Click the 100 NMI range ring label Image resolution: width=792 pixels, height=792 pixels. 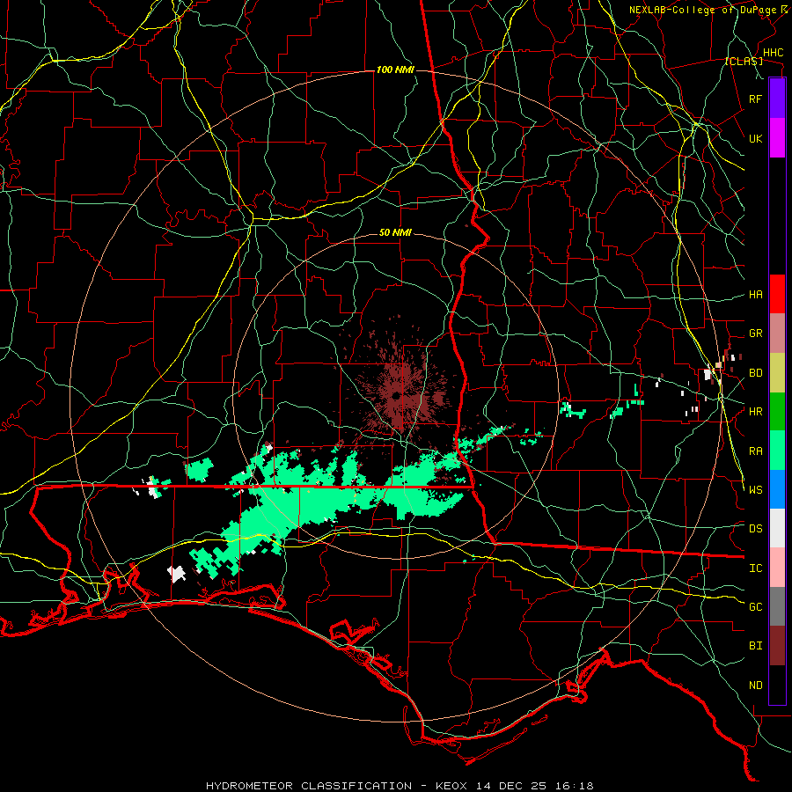[395, 70]
